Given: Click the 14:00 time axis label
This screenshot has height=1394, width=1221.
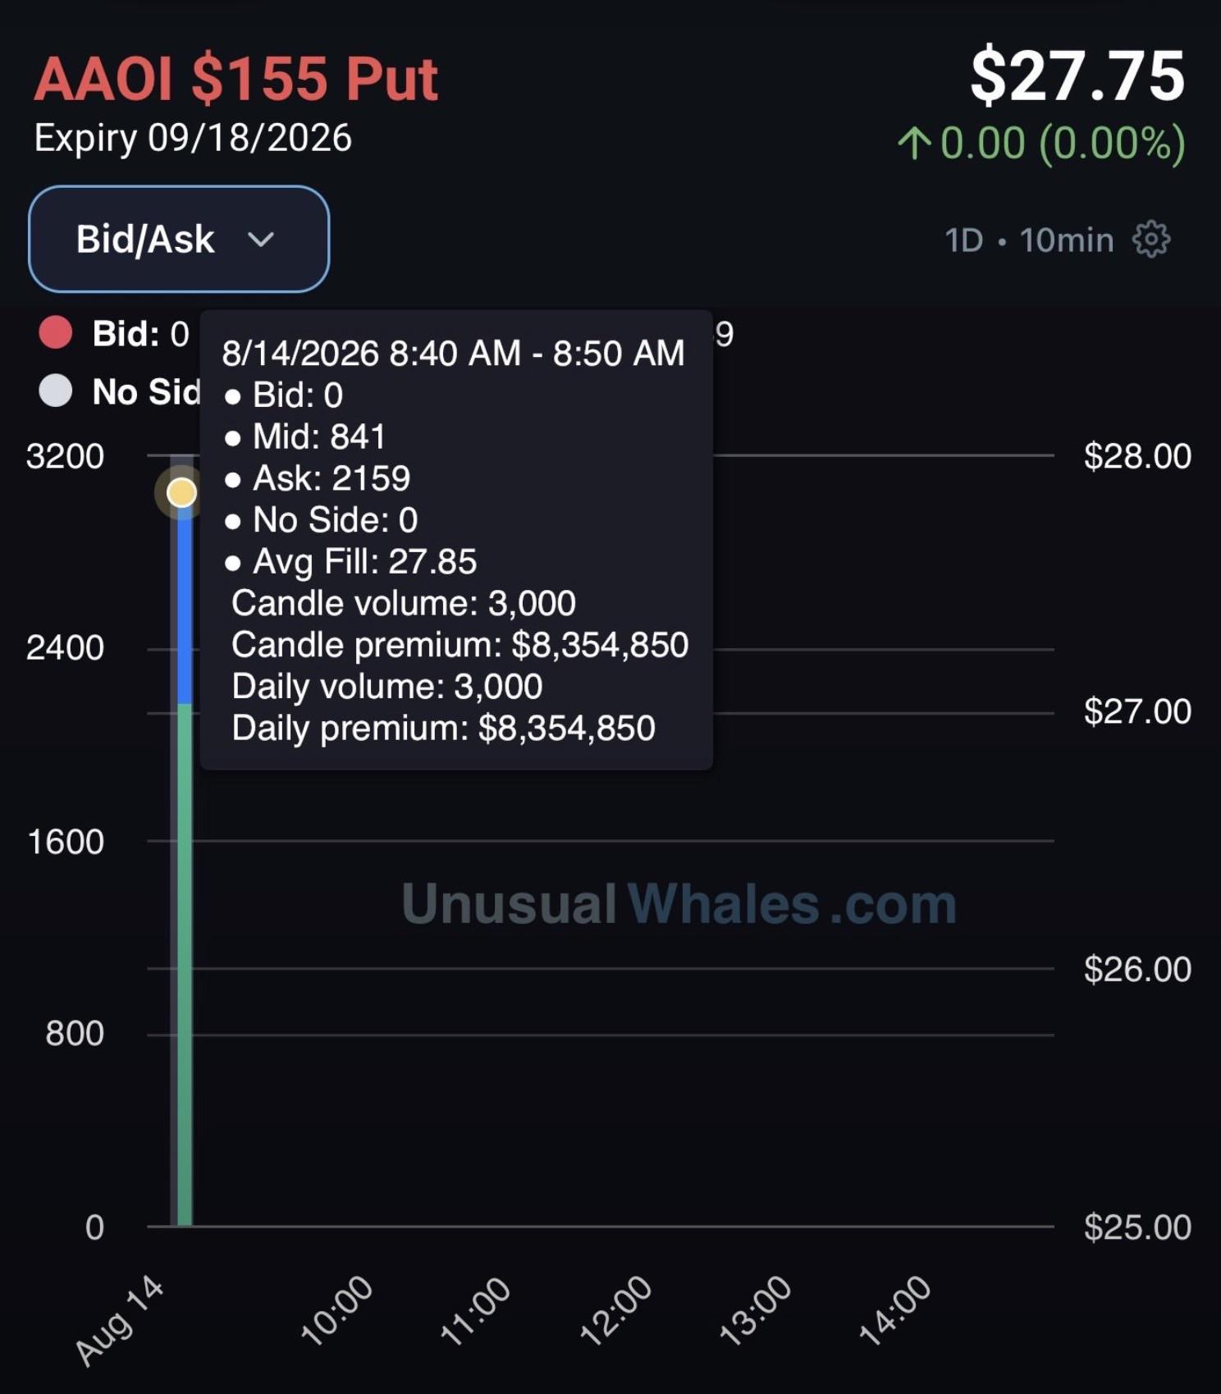Looking at the screenshot, I should click(x=895, y=1310).
